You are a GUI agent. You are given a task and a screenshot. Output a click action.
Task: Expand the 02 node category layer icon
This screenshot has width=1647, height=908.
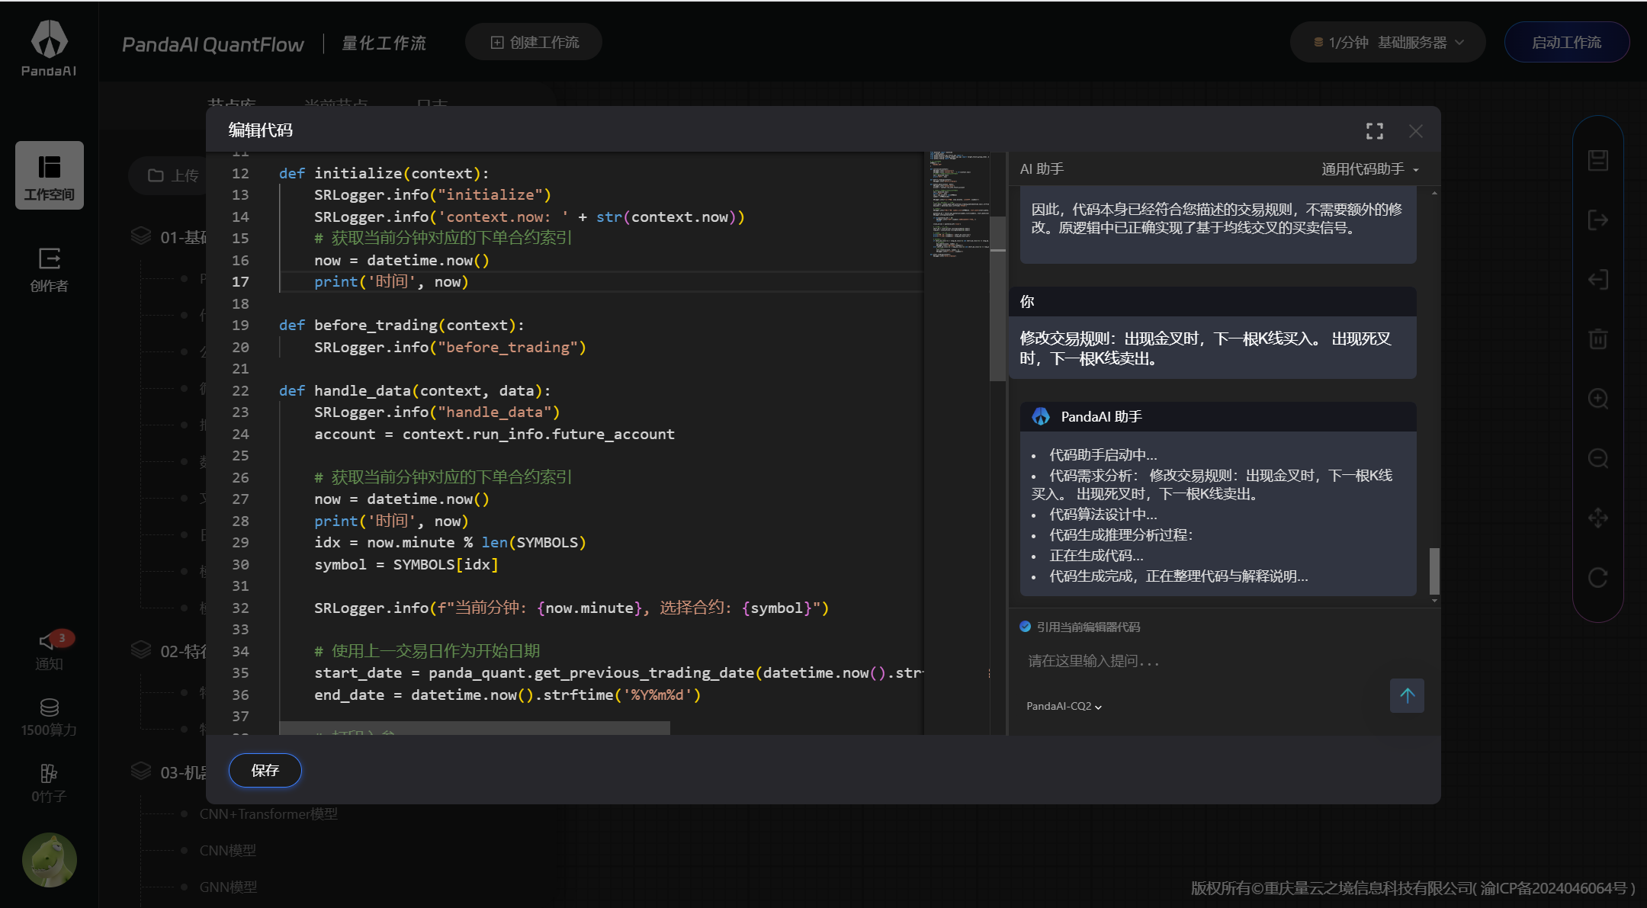pos(141,650)
